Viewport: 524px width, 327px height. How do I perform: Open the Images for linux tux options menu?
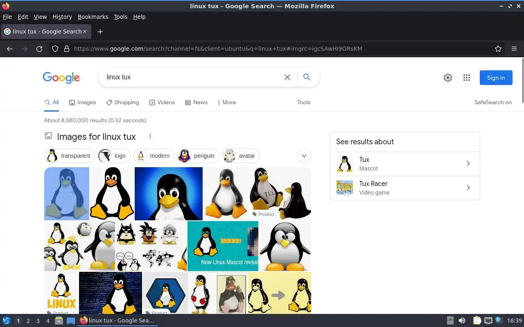tap(150, 136)
